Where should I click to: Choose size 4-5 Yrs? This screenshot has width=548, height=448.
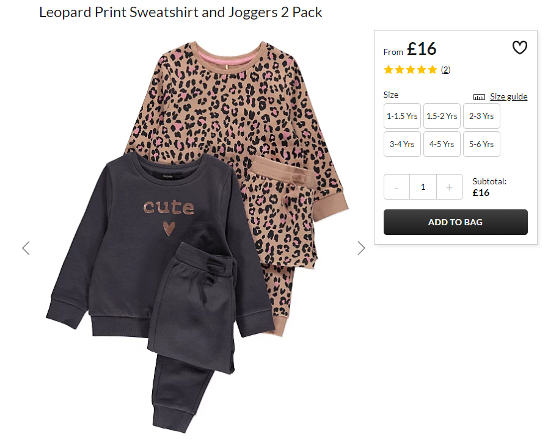click(x=442, y=144)
